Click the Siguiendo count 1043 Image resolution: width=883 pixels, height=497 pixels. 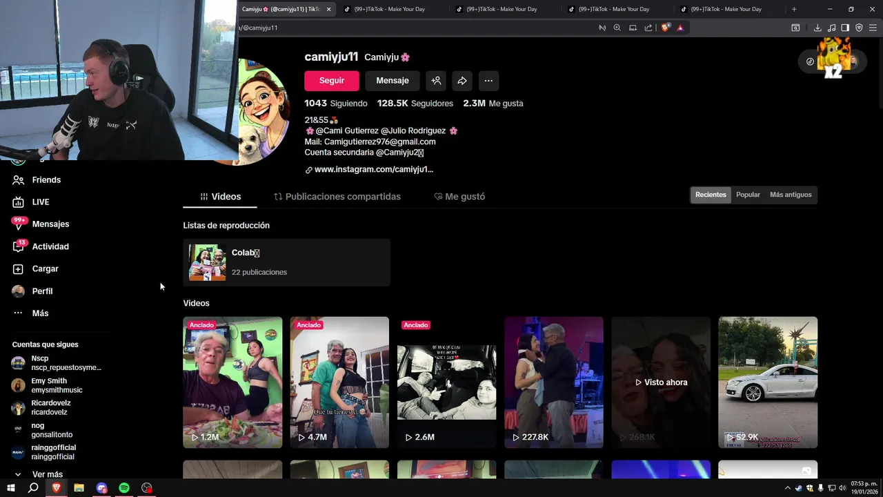point(336,104)
